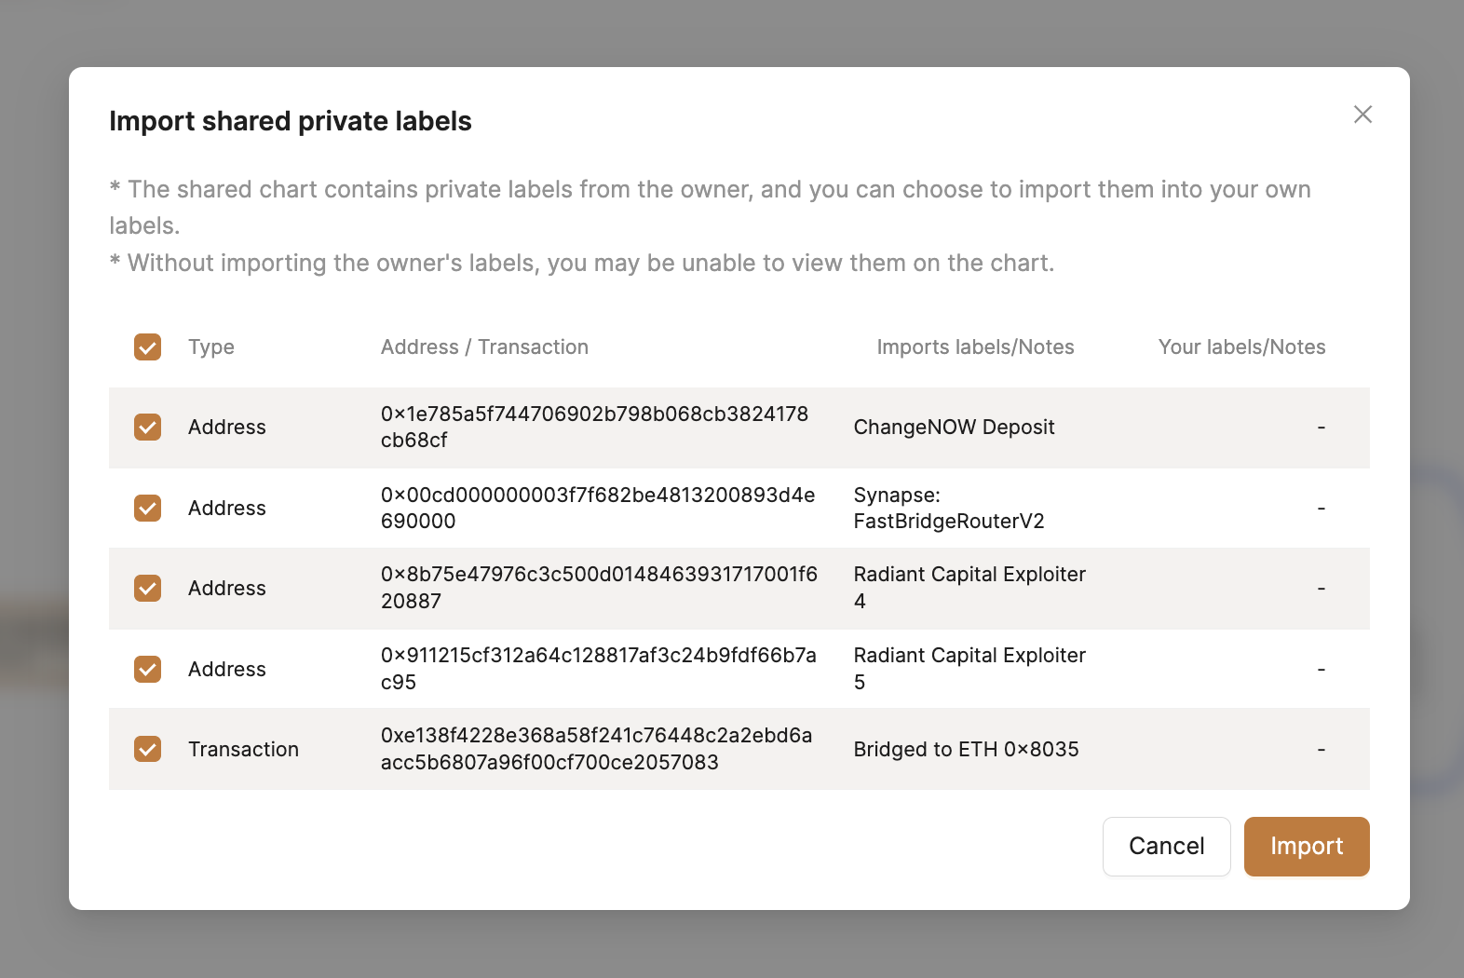Close the import labels dialog

click(1362, 115)
